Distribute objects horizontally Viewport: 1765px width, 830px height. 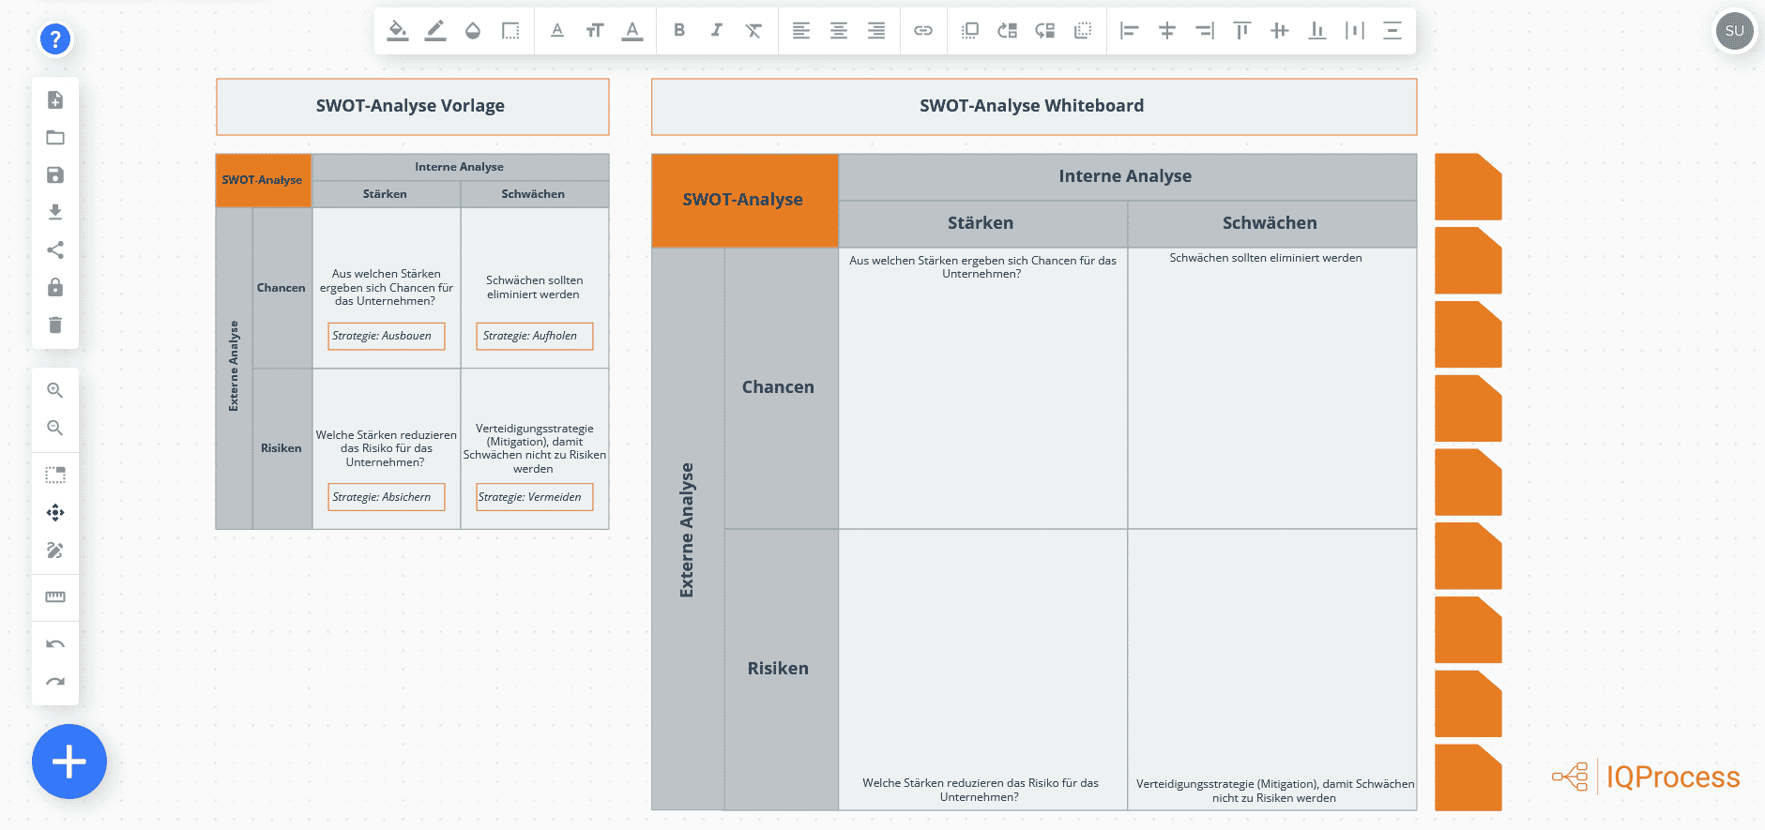1355,31
